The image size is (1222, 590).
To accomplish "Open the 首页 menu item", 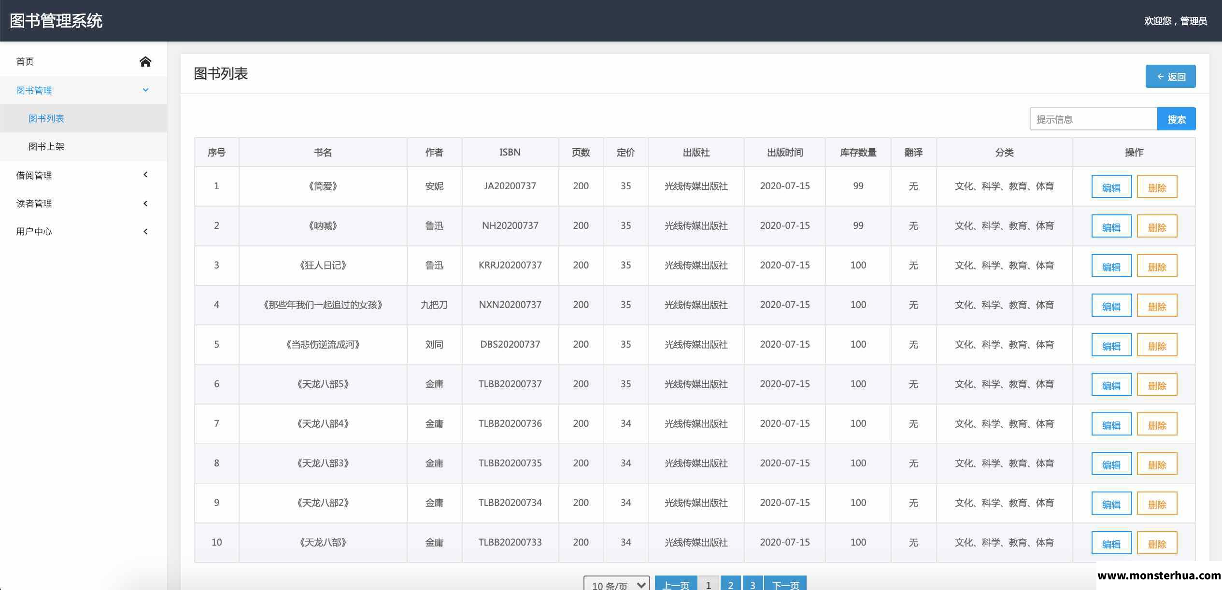I will click(84, 61).
